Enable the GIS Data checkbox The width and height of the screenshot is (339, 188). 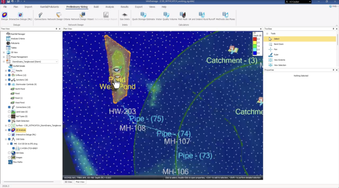coord(9,153)
